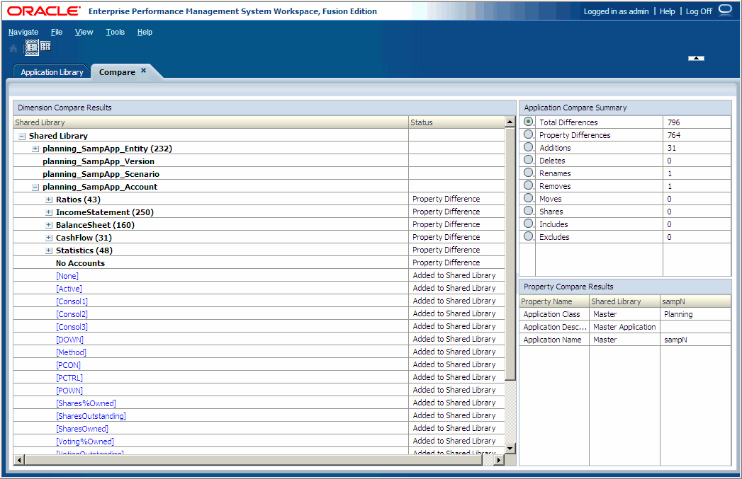Click the horizontal scrollbar left arrow
The height and width of the screenshot is (479, 742).
tap(19, 460)
